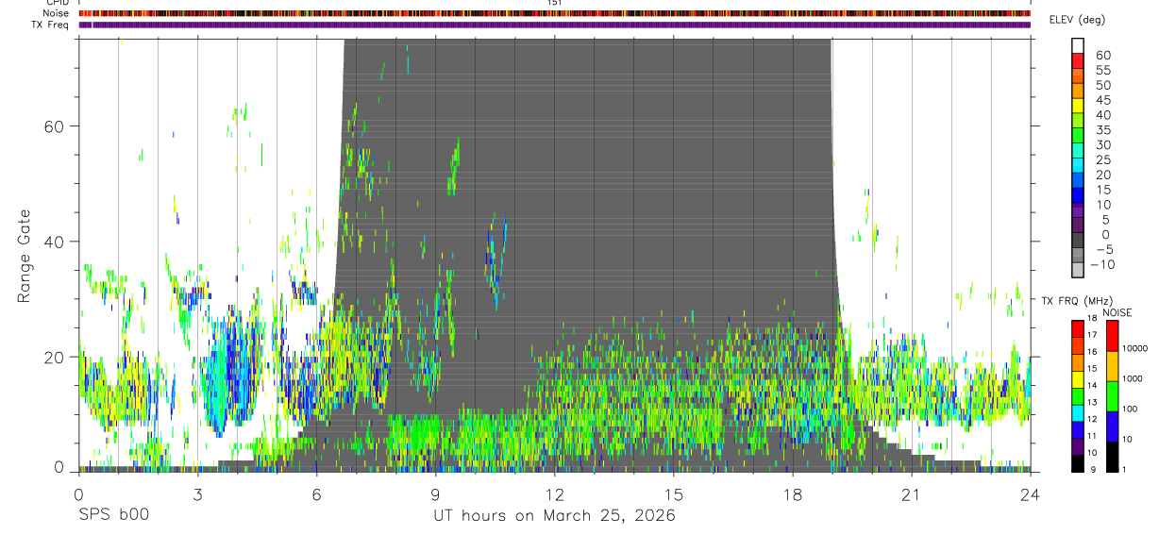Click the 45 label on the ELEV colorbar
This screenshot has height=535, width=1159.
(1103, 100)
